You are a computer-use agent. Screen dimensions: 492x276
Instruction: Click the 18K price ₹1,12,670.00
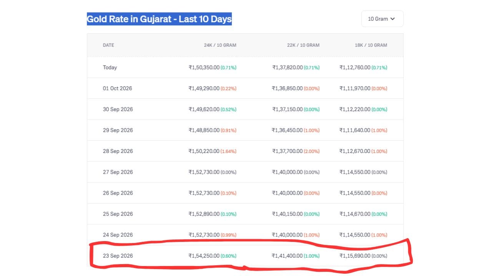tap(355, 151)
